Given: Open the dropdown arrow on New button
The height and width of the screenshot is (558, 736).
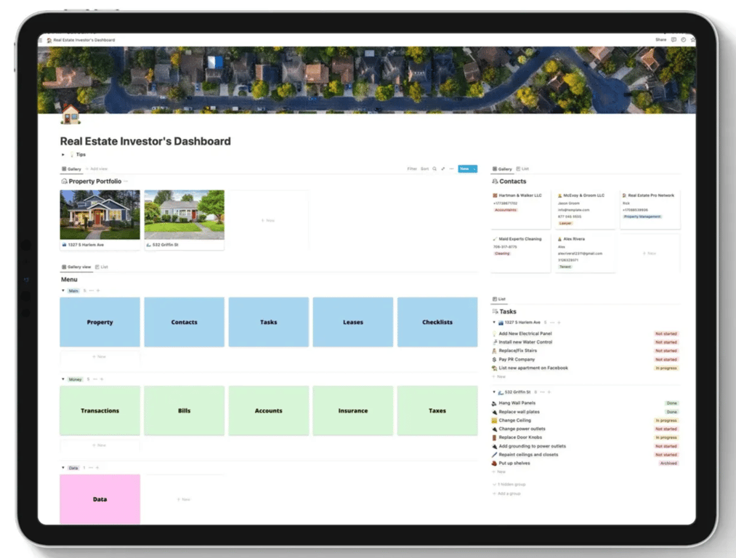Looking at the screenshot, I should click(474, 169).
